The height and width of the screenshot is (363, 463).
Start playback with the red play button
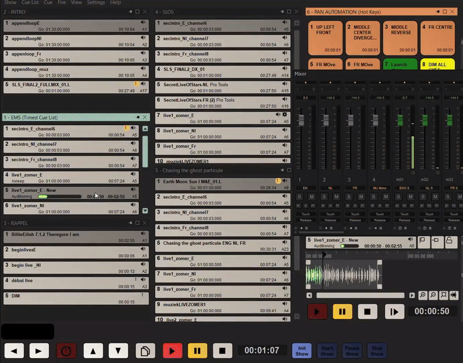point(317,311)
